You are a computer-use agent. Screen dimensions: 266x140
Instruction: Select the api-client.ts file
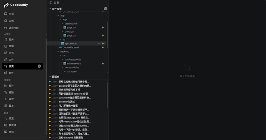(x=77, y=44)
